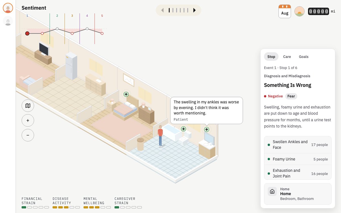This screenshot has width=341, height=213.
Task: Select sentiment point at event 2
Action: (57, 29)
